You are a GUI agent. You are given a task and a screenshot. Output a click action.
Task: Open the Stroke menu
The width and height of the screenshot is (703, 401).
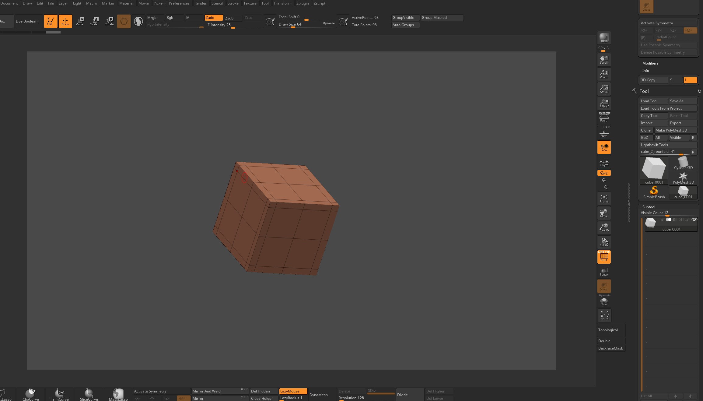(233, 3)
